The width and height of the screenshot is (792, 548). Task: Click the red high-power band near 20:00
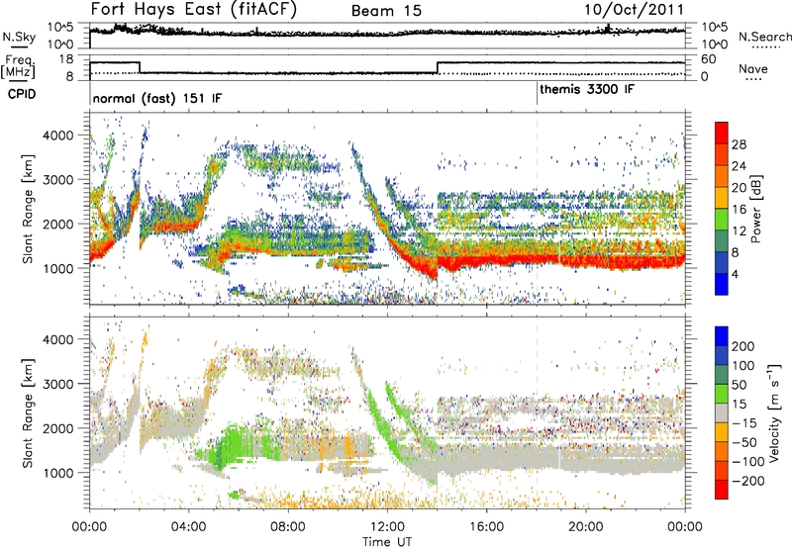coord(585,261)
